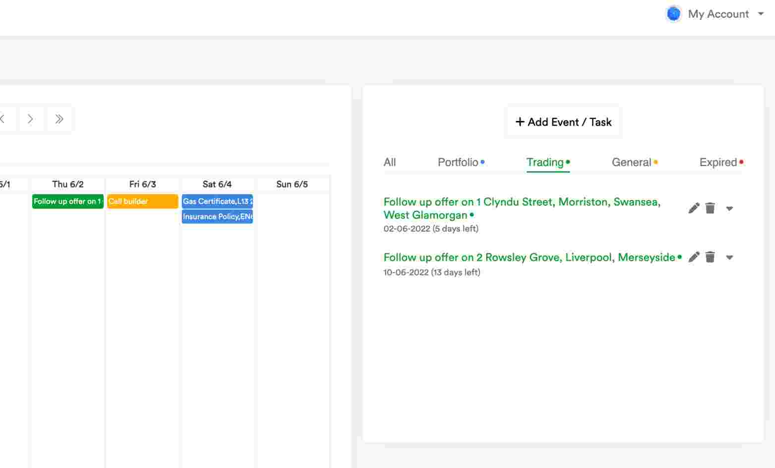Image resolution: width=775 pixels, height=468 pixels.
Task: Expand the Rowsley Grove task details
Action: [x=729, y=257]
